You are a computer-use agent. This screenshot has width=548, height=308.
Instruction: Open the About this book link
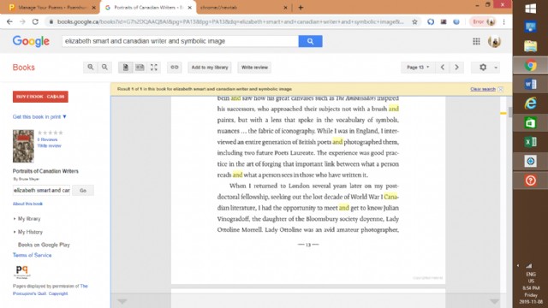(x=27, y=204)
